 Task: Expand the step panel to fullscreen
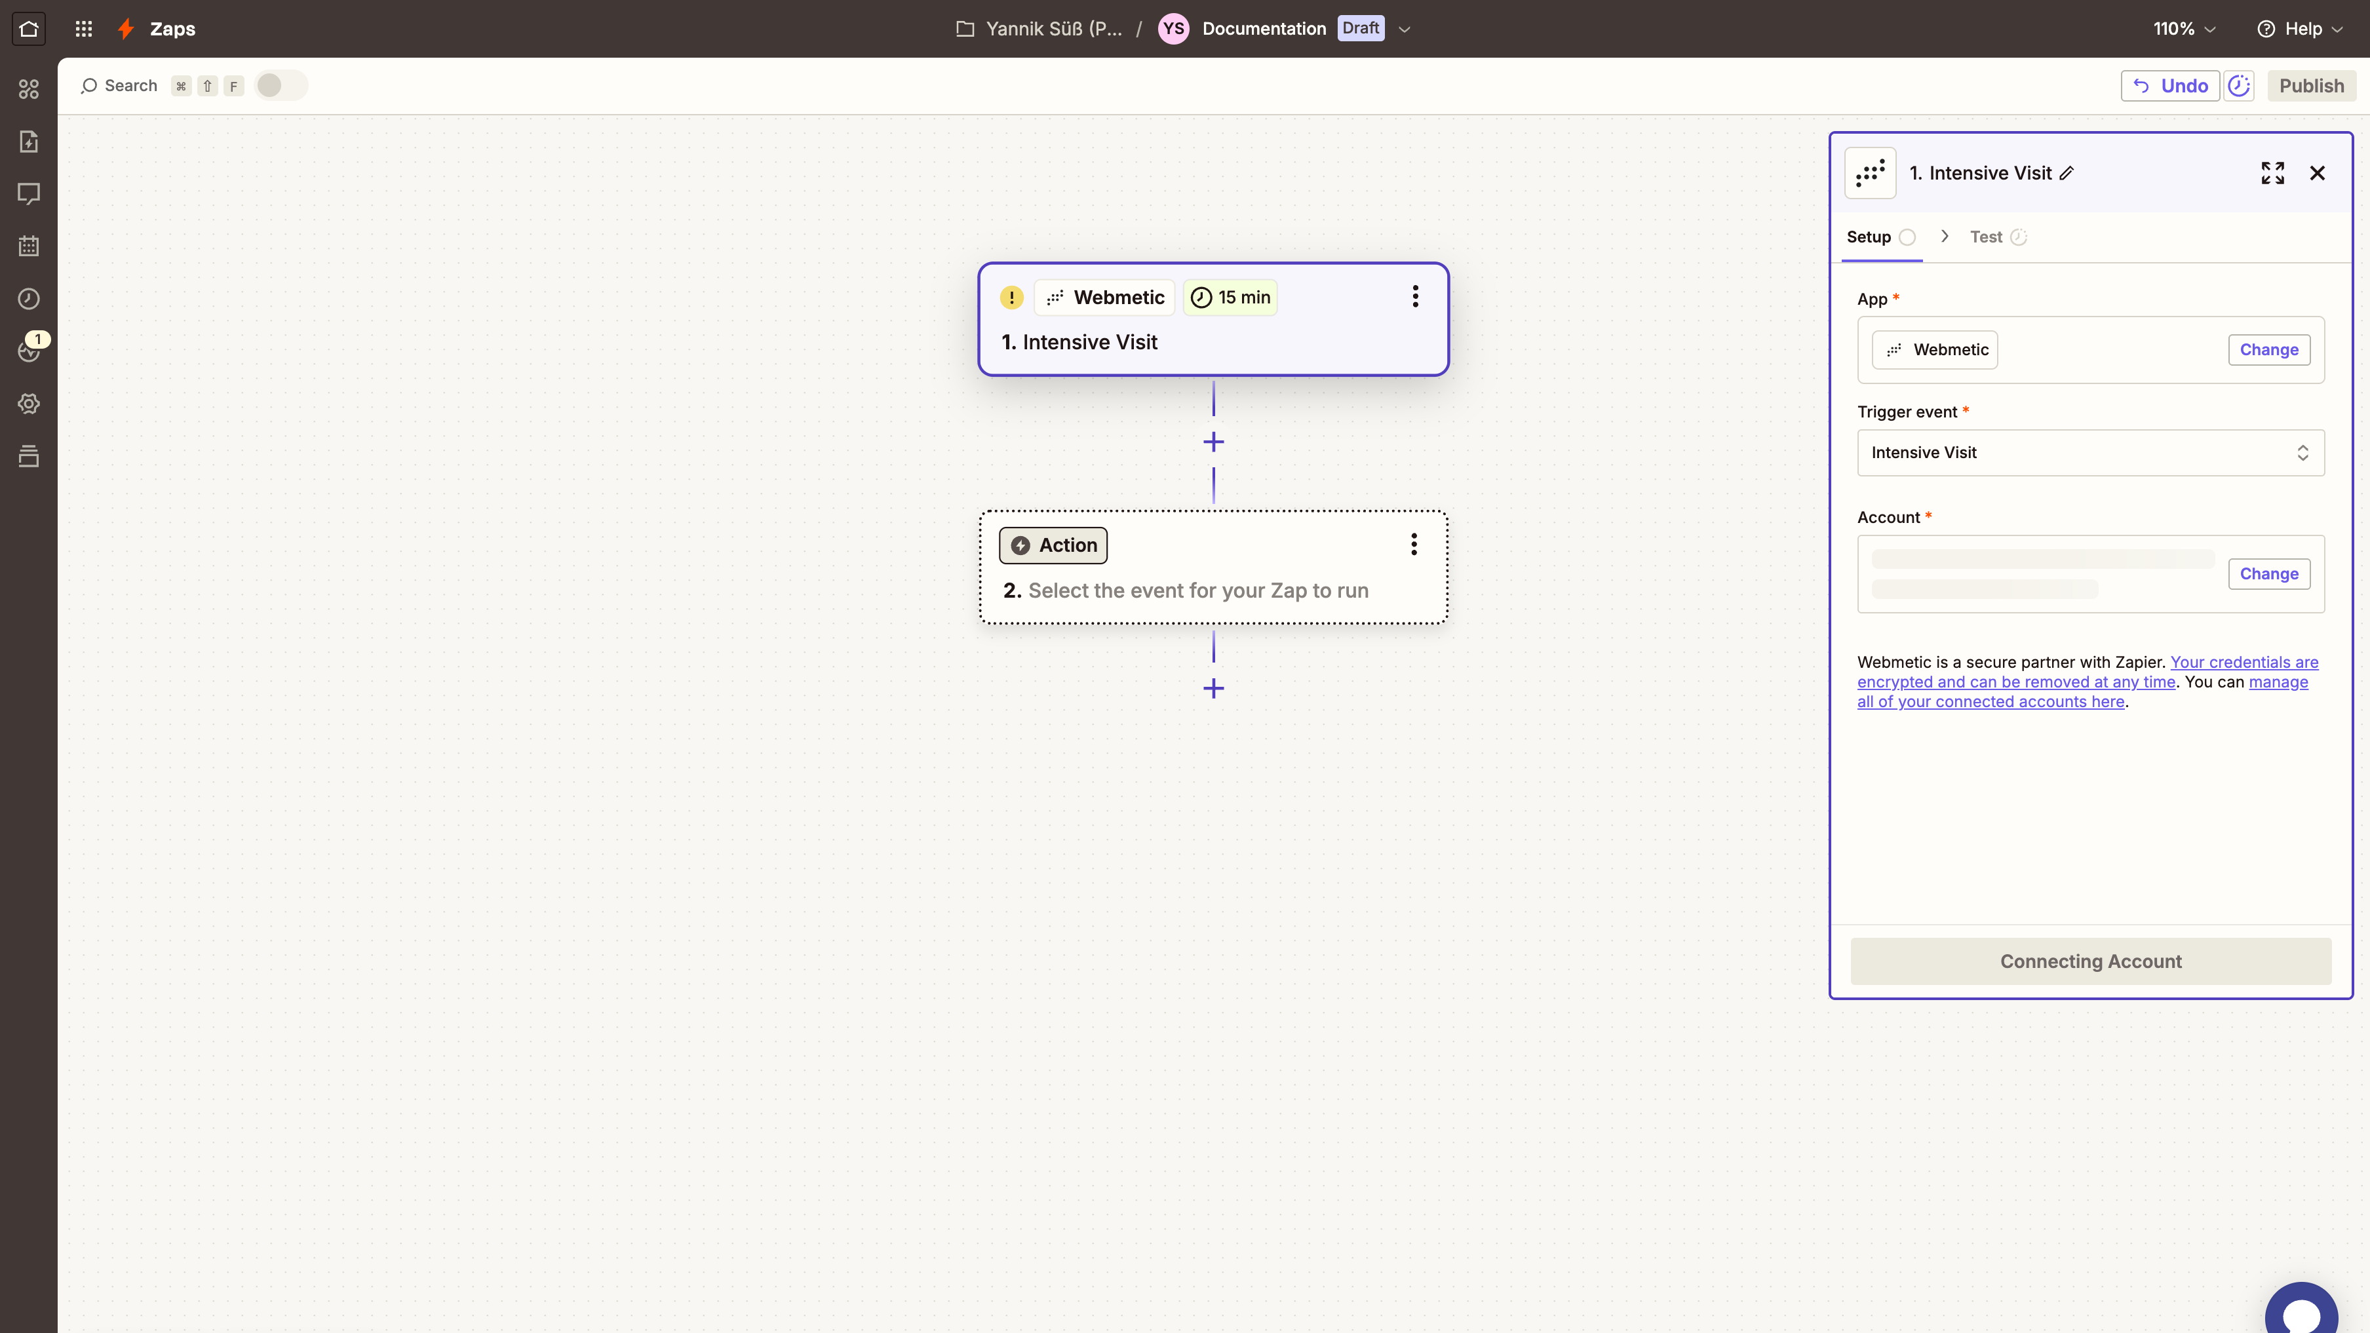click(x=2272, y=173)
